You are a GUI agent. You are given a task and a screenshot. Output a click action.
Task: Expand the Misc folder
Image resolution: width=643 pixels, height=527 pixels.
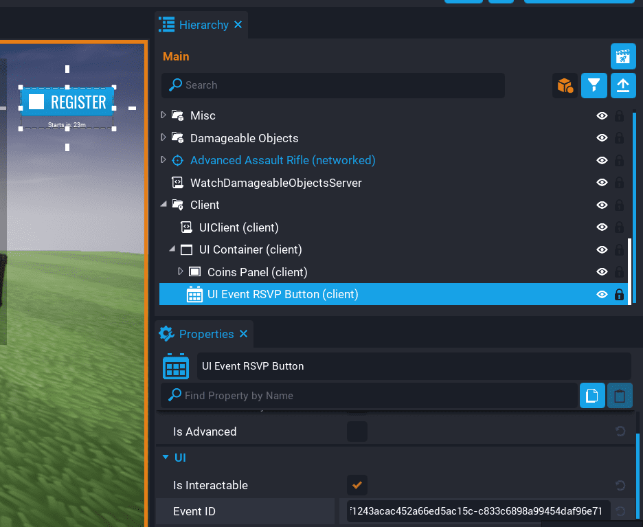pyautogui.click(x=163, y=115)
